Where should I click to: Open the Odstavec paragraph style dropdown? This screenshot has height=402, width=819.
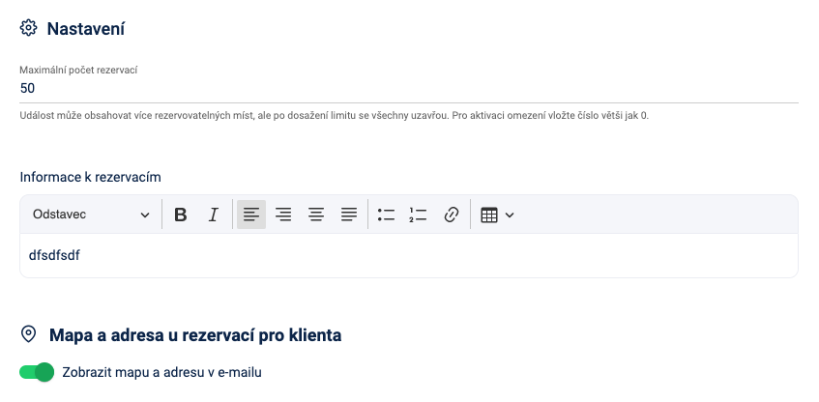pyautogui.click(x=91, y=215)
